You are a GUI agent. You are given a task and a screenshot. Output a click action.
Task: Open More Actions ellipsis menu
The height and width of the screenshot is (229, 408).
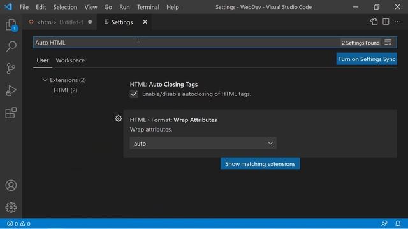point(397,22)
